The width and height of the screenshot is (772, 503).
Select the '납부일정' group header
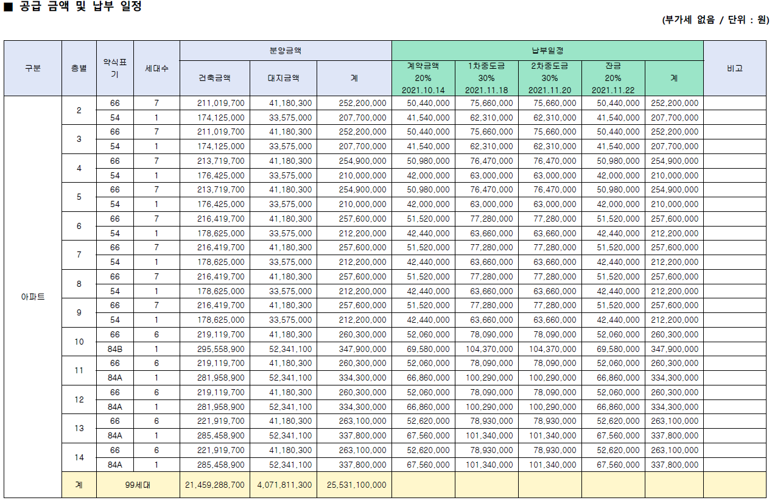[x=547, y=51]
